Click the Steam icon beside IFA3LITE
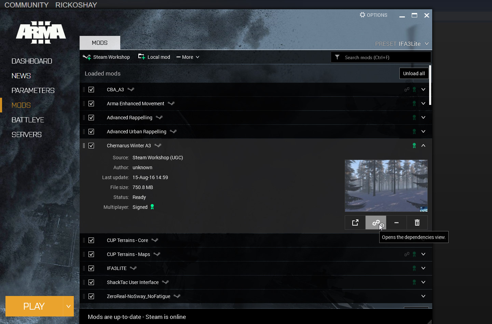 coord(133,268)
